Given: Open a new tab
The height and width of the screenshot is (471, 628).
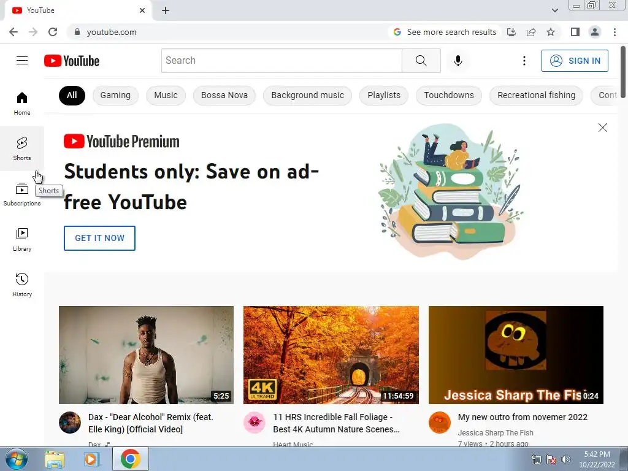Looking at the screenshot, I should [x=166, y=10].
